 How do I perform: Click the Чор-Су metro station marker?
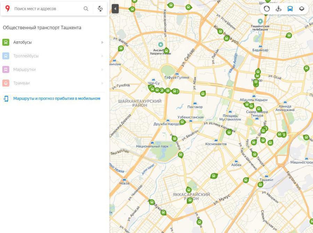pyautogui.click(x=153, y=80)
